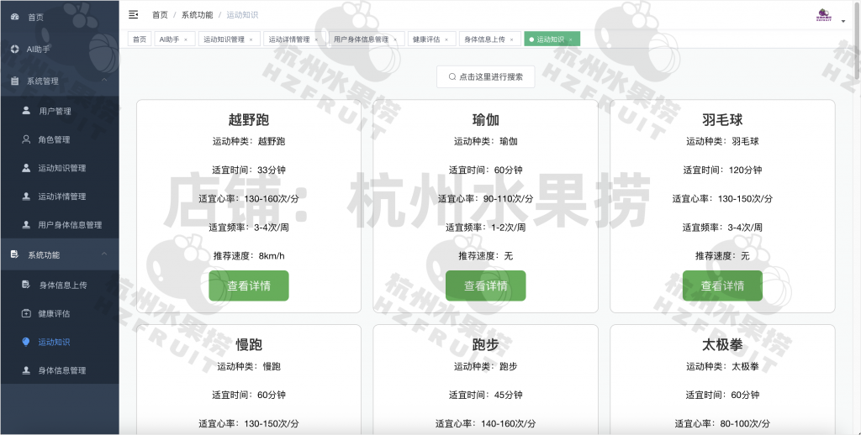Close the active 运动知识 tab
The height and width of the screenshot is (435, 861).
pos(571,39)
